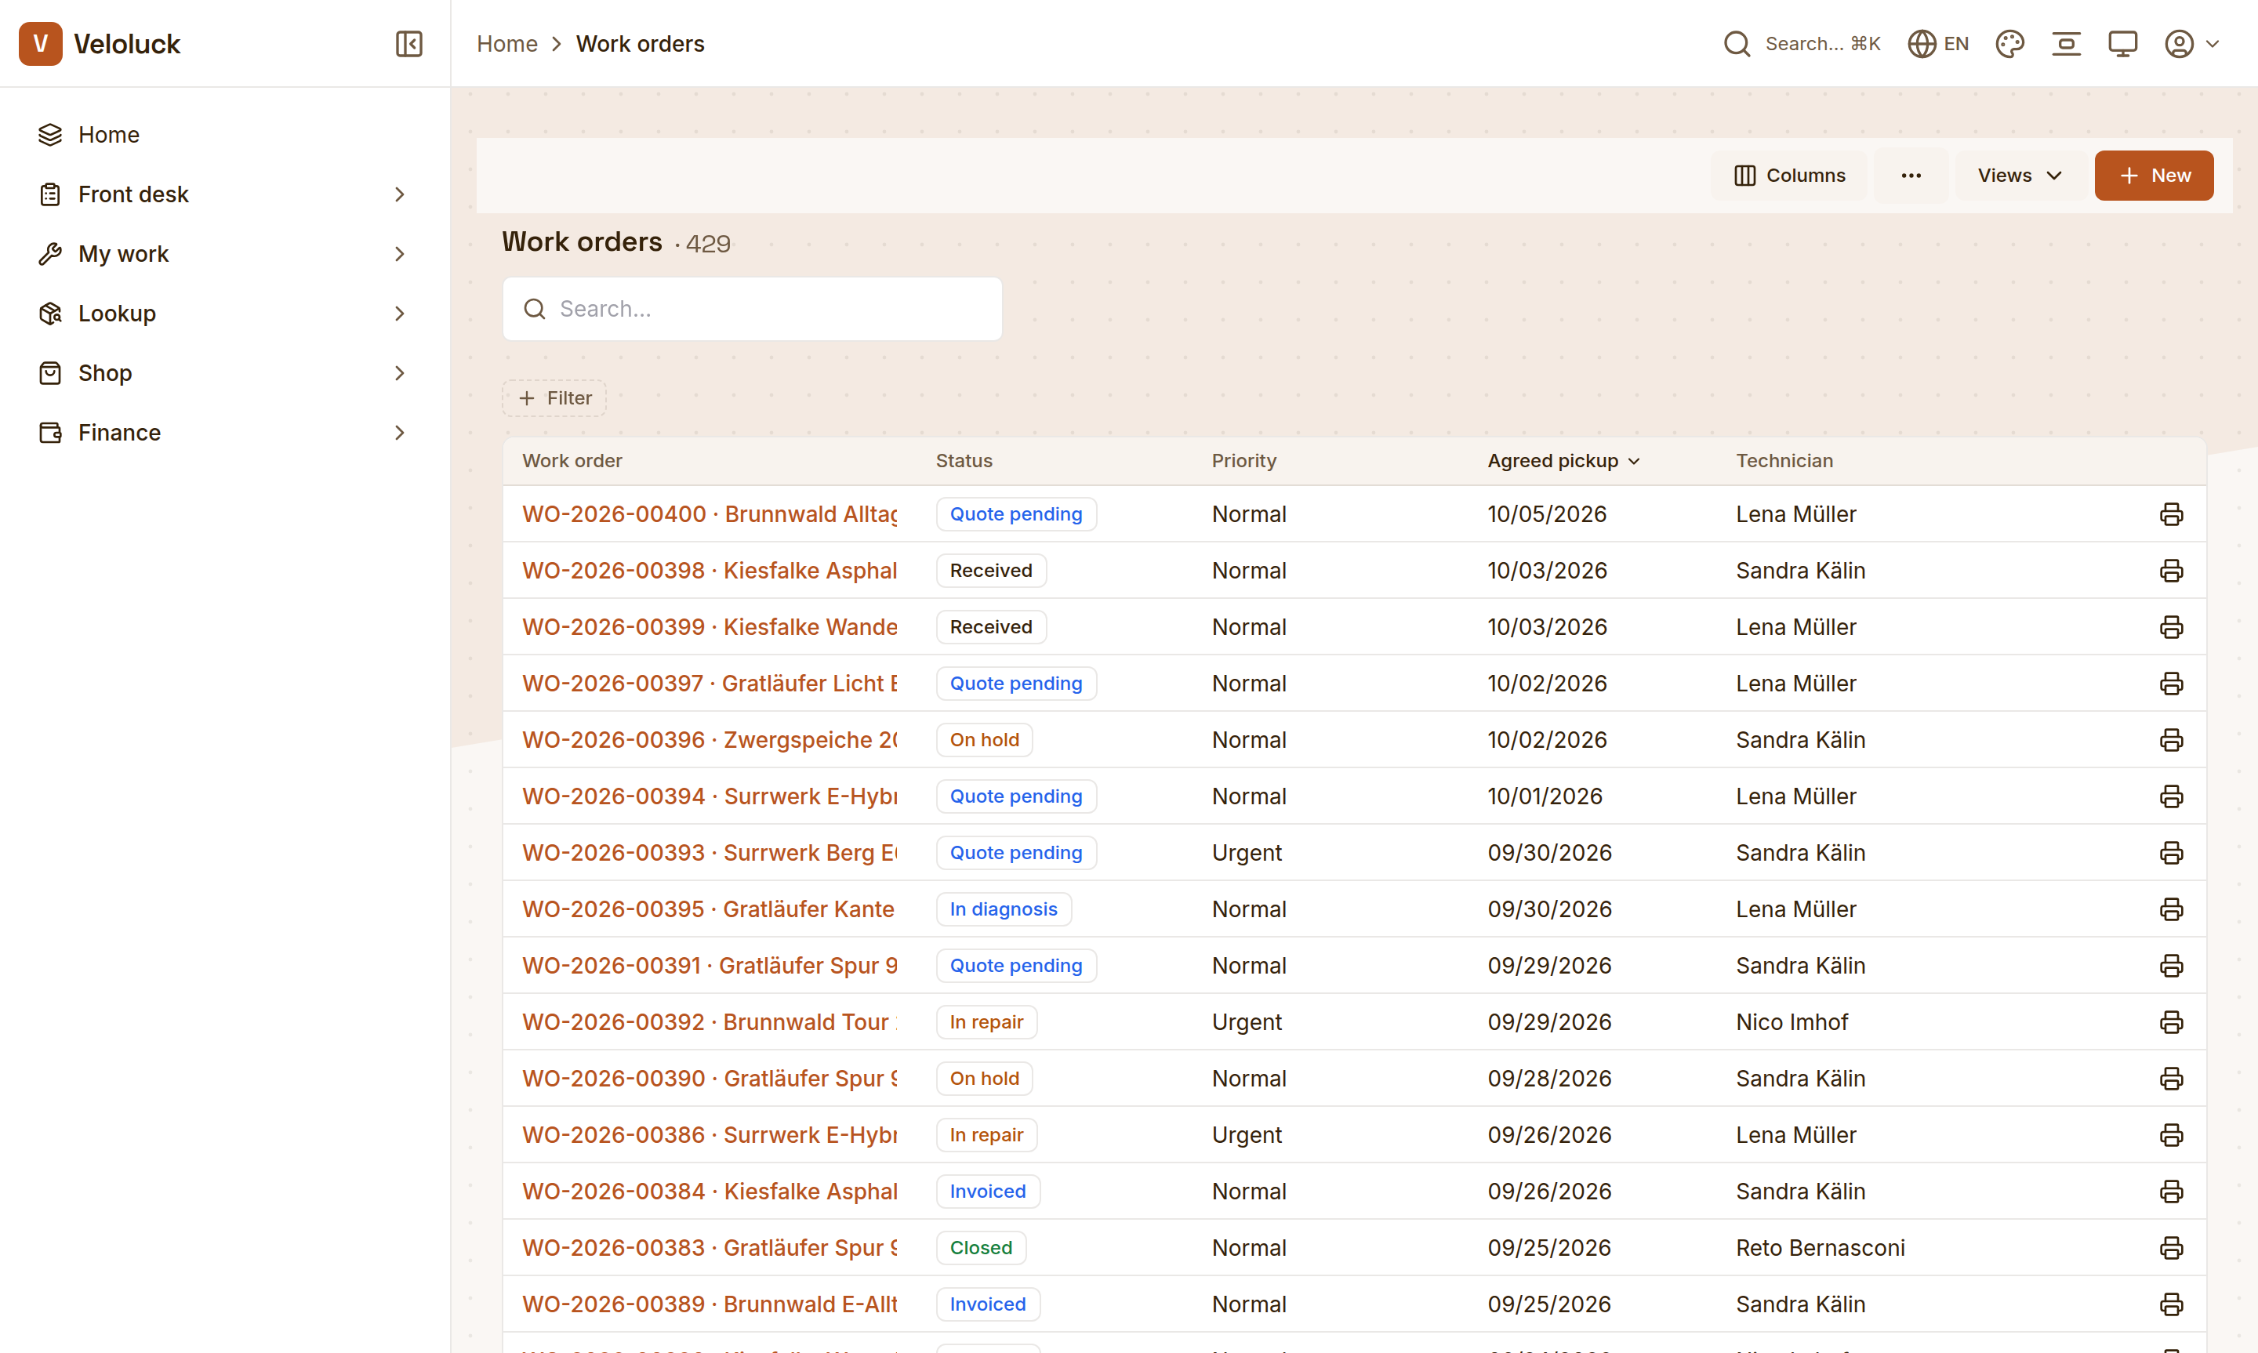
Task: Click the Priority column header
Action: [x=1243, y=460]
